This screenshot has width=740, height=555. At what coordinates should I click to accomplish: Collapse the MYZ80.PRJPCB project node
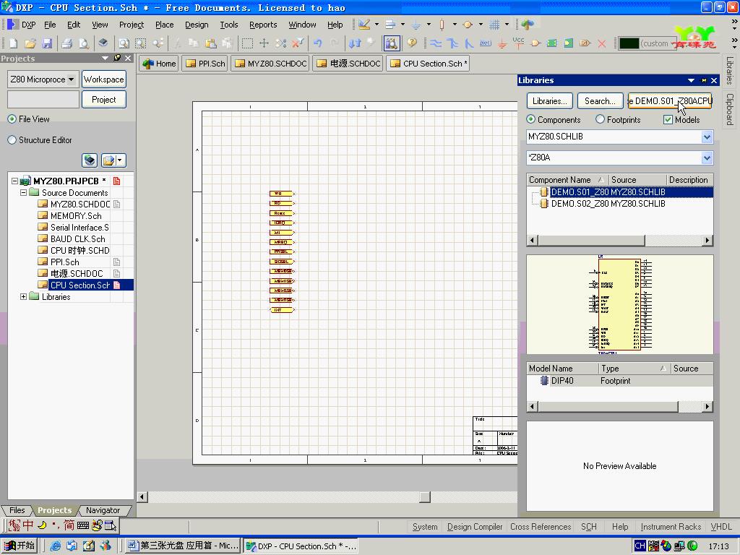pyautogui.click(x=14, y=181)
